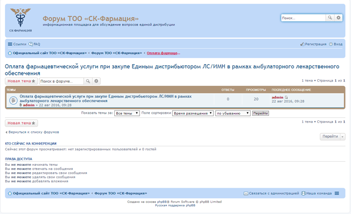This screenshot has height=214, width=351.
Task: Click the SK-Pharmacy logo in the header
Action: tap(20, 20)
